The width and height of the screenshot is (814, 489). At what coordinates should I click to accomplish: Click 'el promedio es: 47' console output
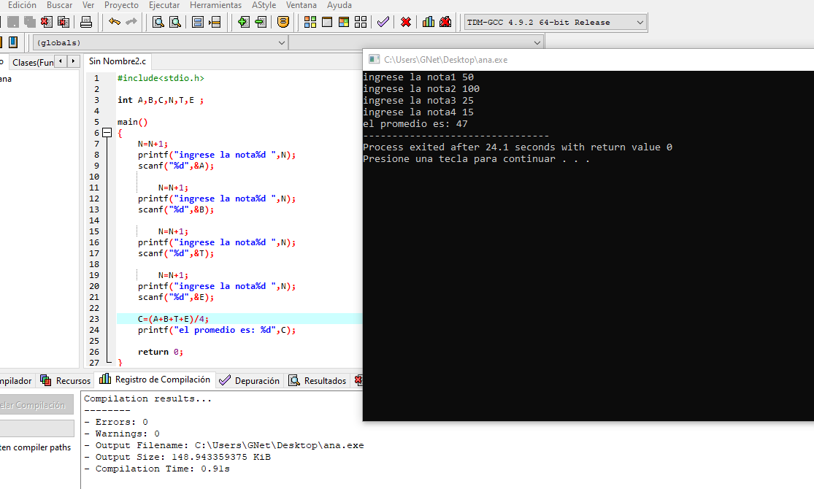click(x=415, y=124)
